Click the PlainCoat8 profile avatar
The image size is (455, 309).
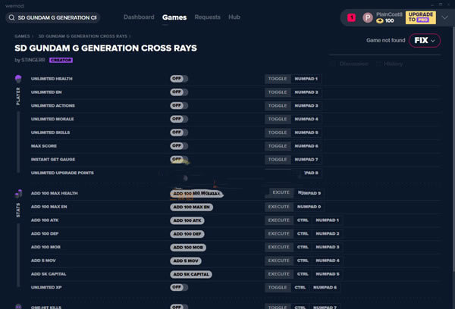tap(368, 17)
